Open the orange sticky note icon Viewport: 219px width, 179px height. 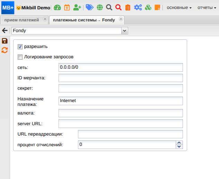[x=157, y=8]
